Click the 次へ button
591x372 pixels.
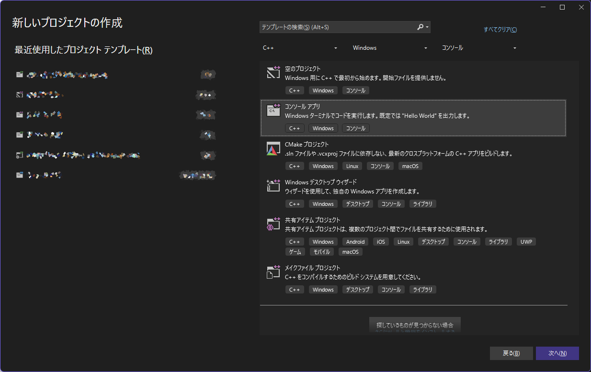[x=557, y=353]
